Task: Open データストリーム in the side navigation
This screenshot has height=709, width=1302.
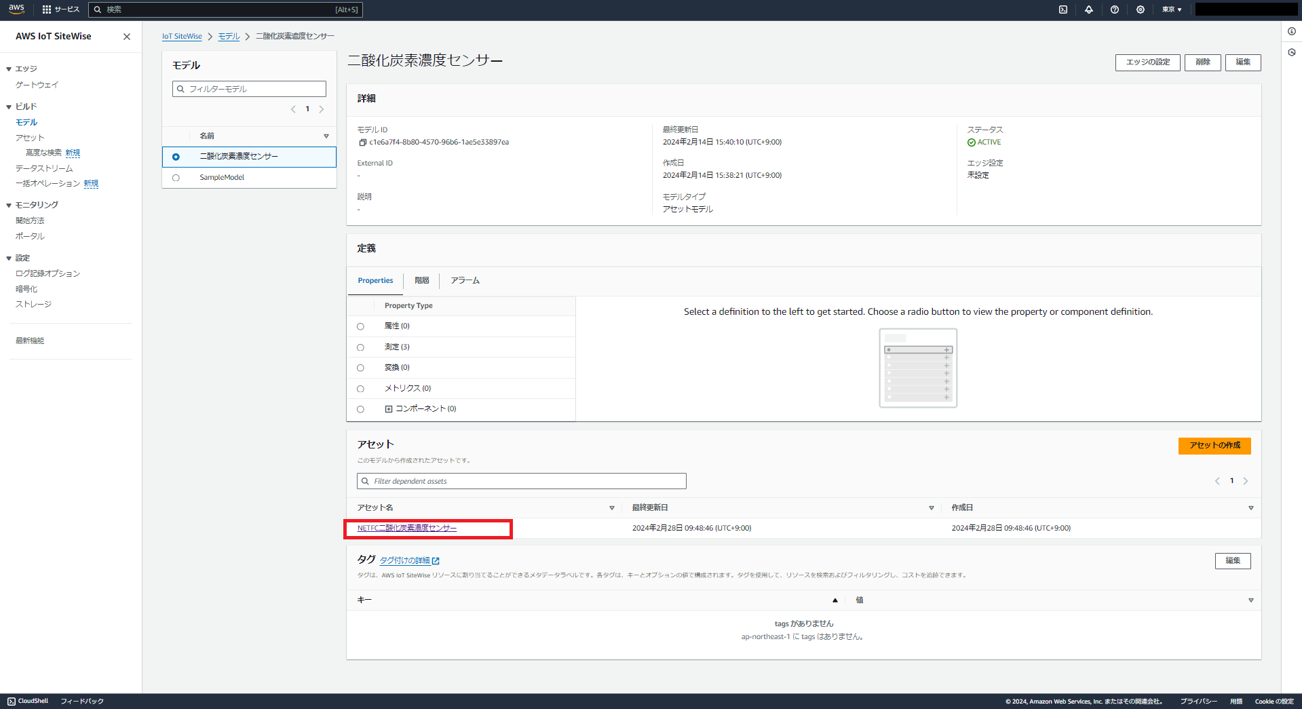Action: click(x=44, y=168)
